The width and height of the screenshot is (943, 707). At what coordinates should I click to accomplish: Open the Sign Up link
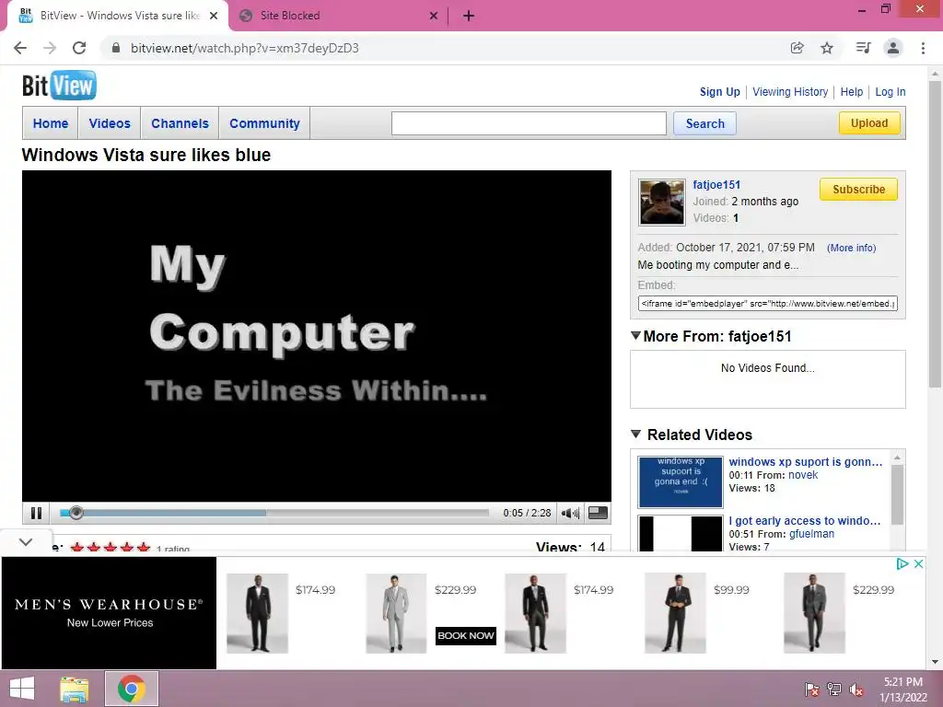point(719,92)
